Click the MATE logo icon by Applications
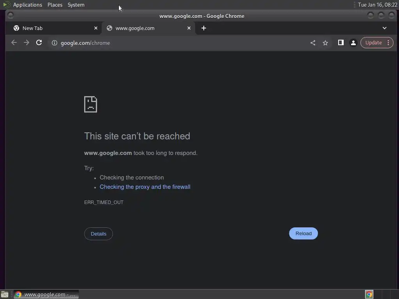This screenshot has width=399, height=299. pyautogui.click(x=6, y=5)
